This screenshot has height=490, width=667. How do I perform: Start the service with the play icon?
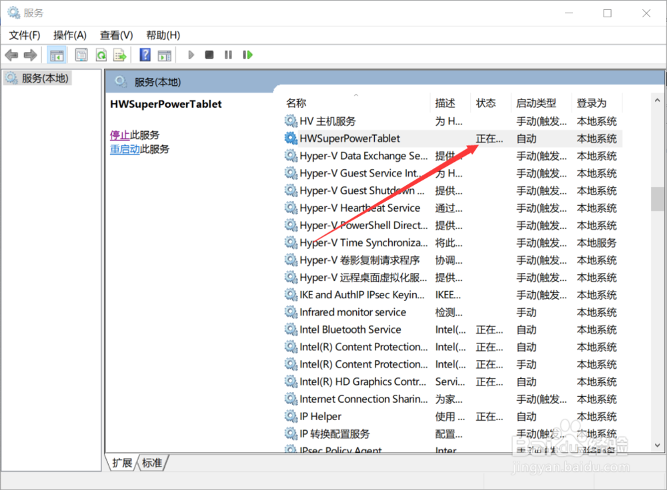pos(191,55)
